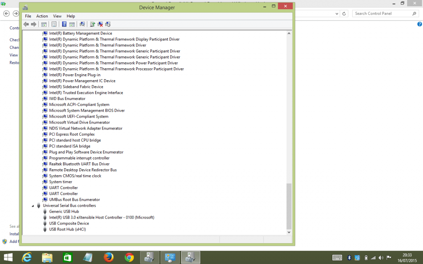The image size is (423, 264).
Task: Select Microsoft System Management BIOS Driver
Action: click(x=87, y=111)
